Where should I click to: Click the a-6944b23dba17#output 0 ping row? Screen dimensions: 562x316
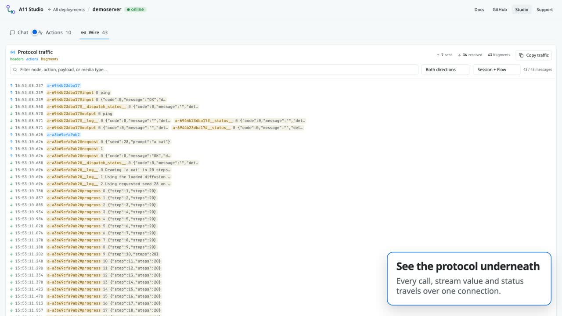pyautogui.click(x=79, y=114)
